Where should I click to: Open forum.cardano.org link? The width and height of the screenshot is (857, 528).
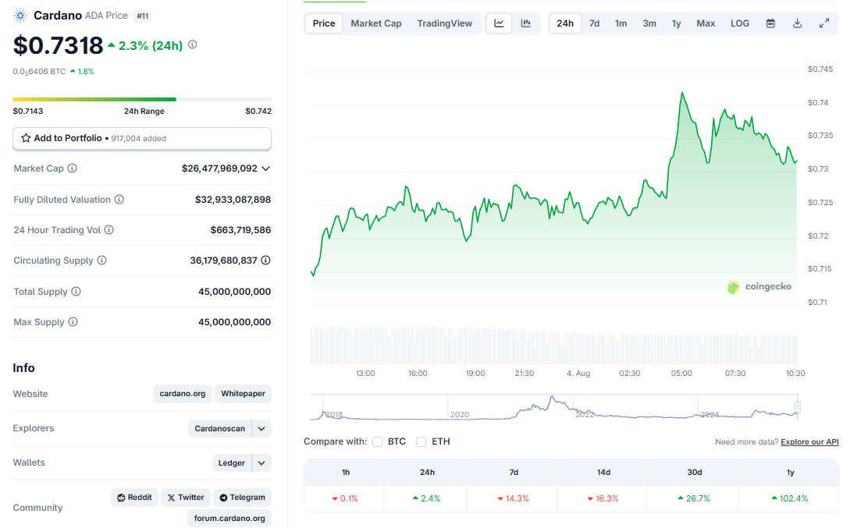pos(229,518)
